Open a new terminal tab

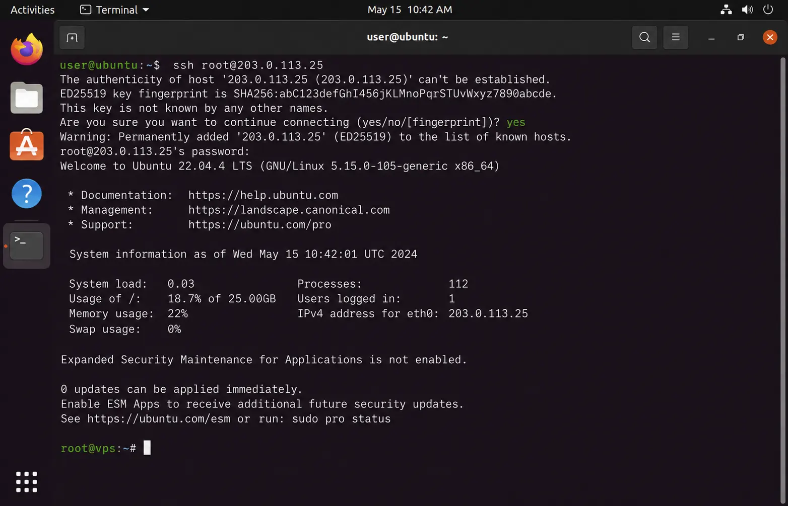pyautogui.click(x=72, y=38)
